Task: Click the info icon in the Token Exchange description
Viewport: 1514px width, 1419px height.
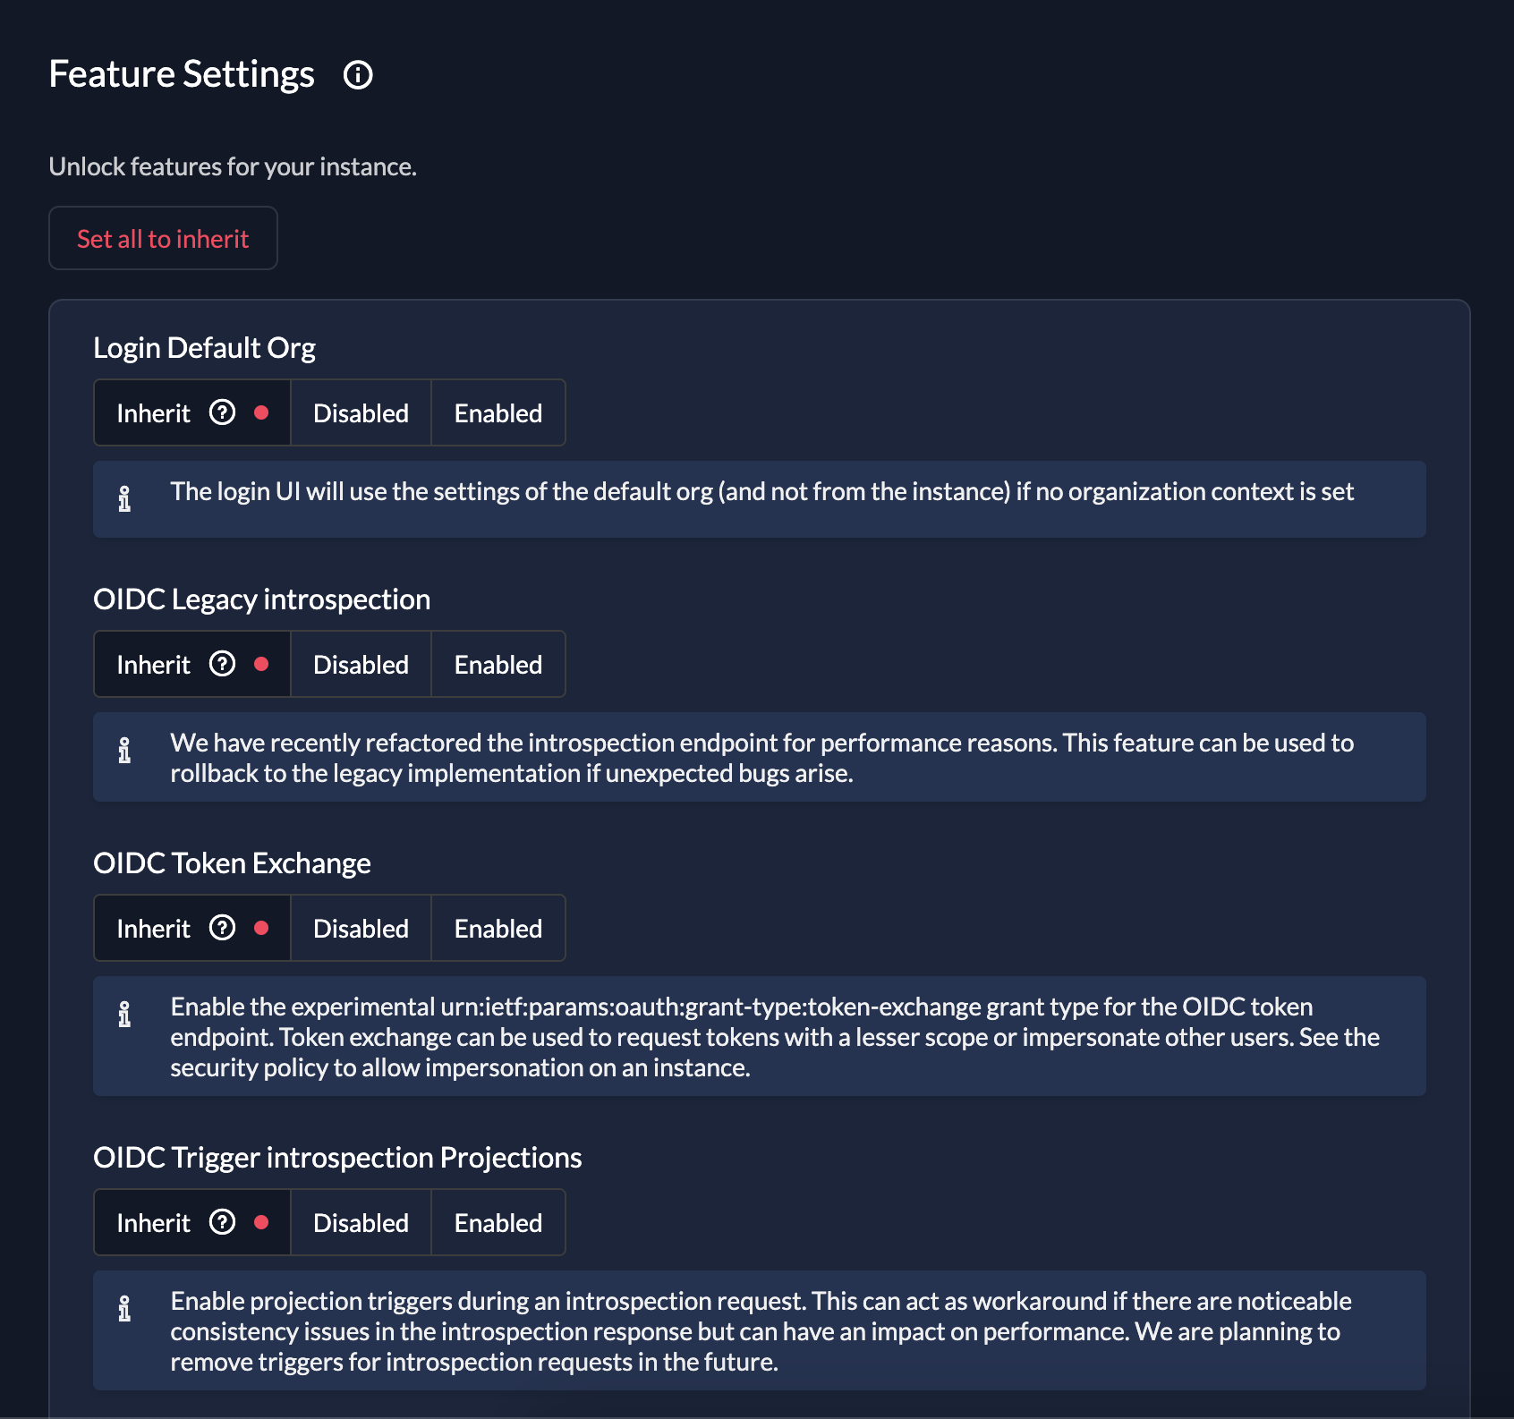Action: click(x=125, y=1015)
